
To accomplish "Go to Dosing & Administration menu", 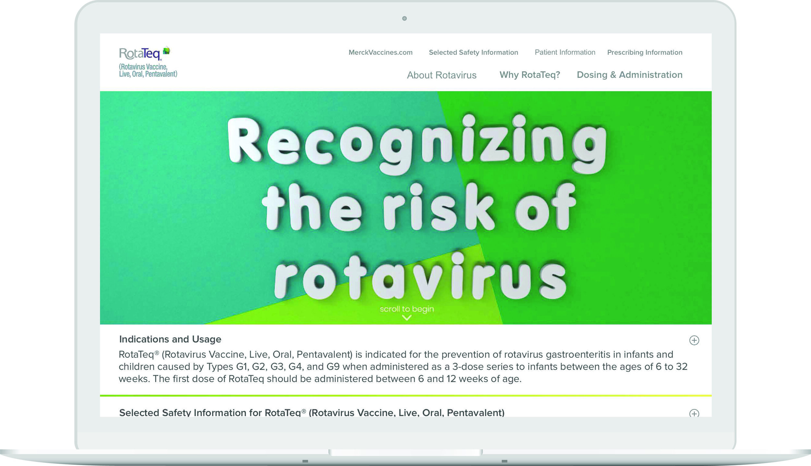I will pos(629,75).
